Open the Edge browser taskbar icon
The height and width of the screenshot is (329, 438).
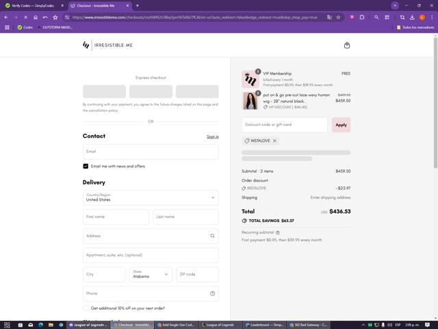pos(41,325)
